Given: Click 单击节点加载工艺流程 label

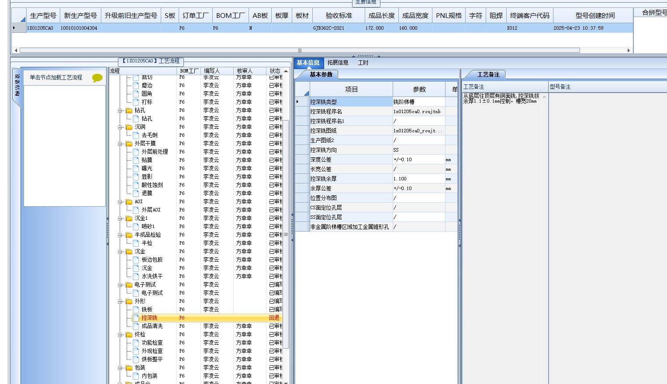Looking at the screenshot, I should click(56, 78).
